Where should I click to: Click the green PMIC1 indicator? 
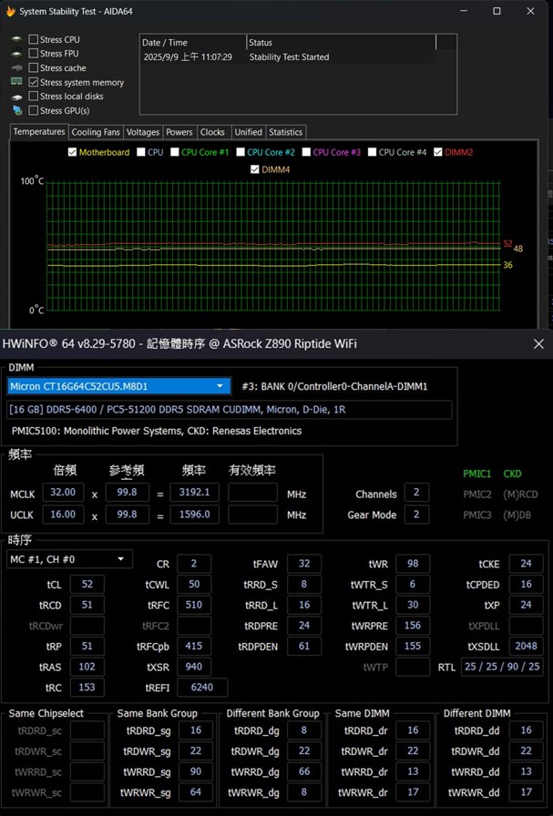tap(477, 474)
